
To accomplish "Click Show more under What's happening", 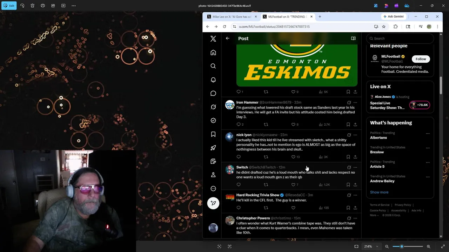I will point(379,192).
